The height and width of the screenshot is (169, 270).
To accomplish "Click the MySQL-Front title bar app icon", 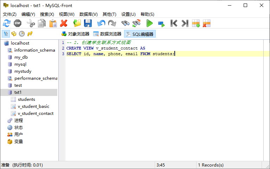I will 6,5.
